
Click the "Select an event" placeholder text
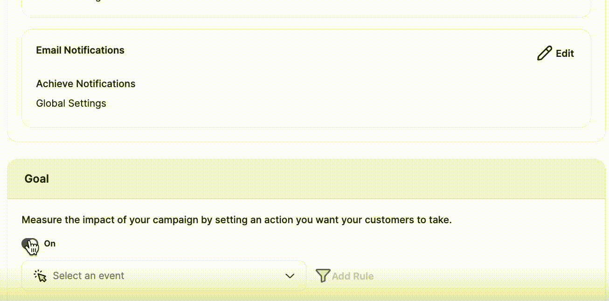pos(89,276)
